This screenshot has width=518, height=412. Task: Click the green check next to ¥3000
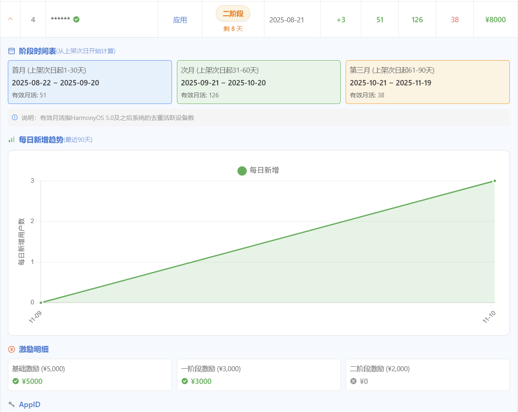[185, 381]
